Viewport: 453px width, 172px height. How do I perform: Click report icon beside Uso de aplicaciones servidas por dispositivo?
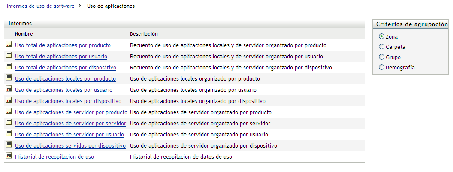9,145
